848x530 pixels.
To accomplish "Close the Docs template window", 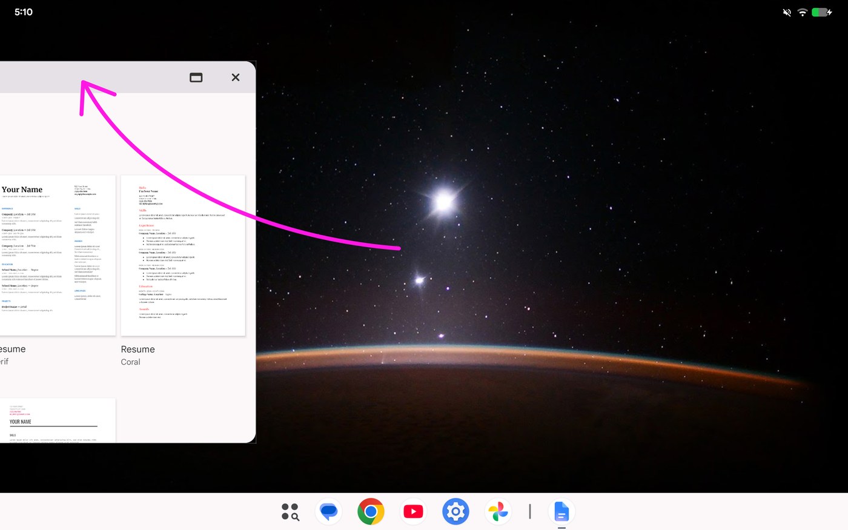I will coord(236,78).
